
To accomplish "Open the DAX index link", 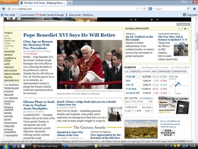I will (128, 81).
